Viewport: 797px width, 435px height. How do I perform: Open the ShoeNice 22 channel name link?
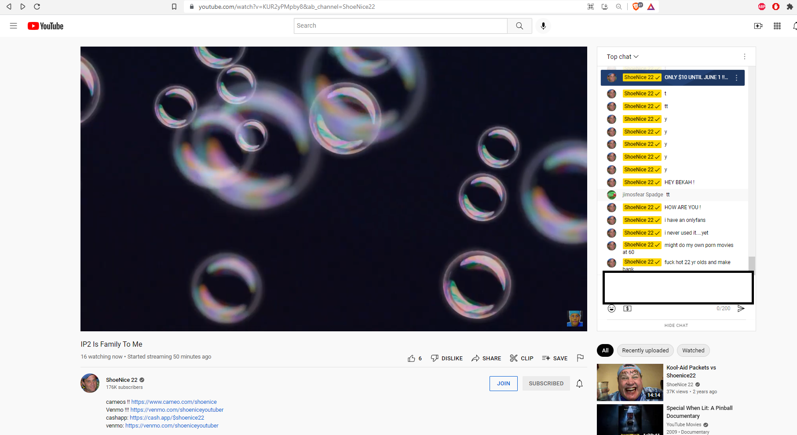tap(122, 380)
